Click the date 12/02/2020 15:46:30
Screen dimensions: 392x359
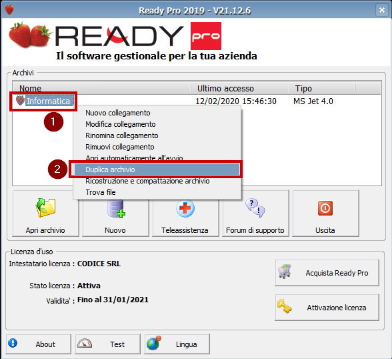click(x=236, y=101)
